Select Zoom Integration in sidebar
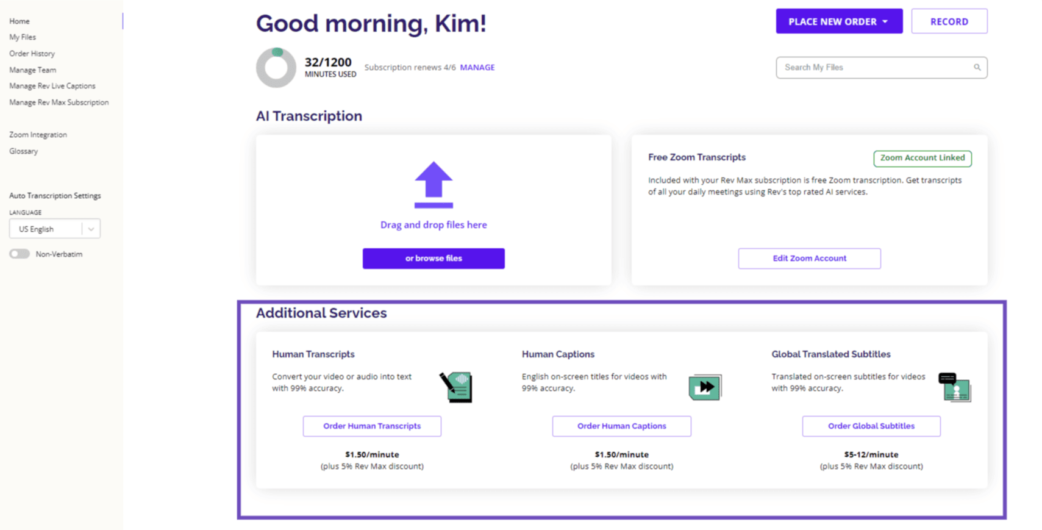Image resolution: width=1042 pixels, height=530 pixels. pyautogui.click(x=38, y=135)
